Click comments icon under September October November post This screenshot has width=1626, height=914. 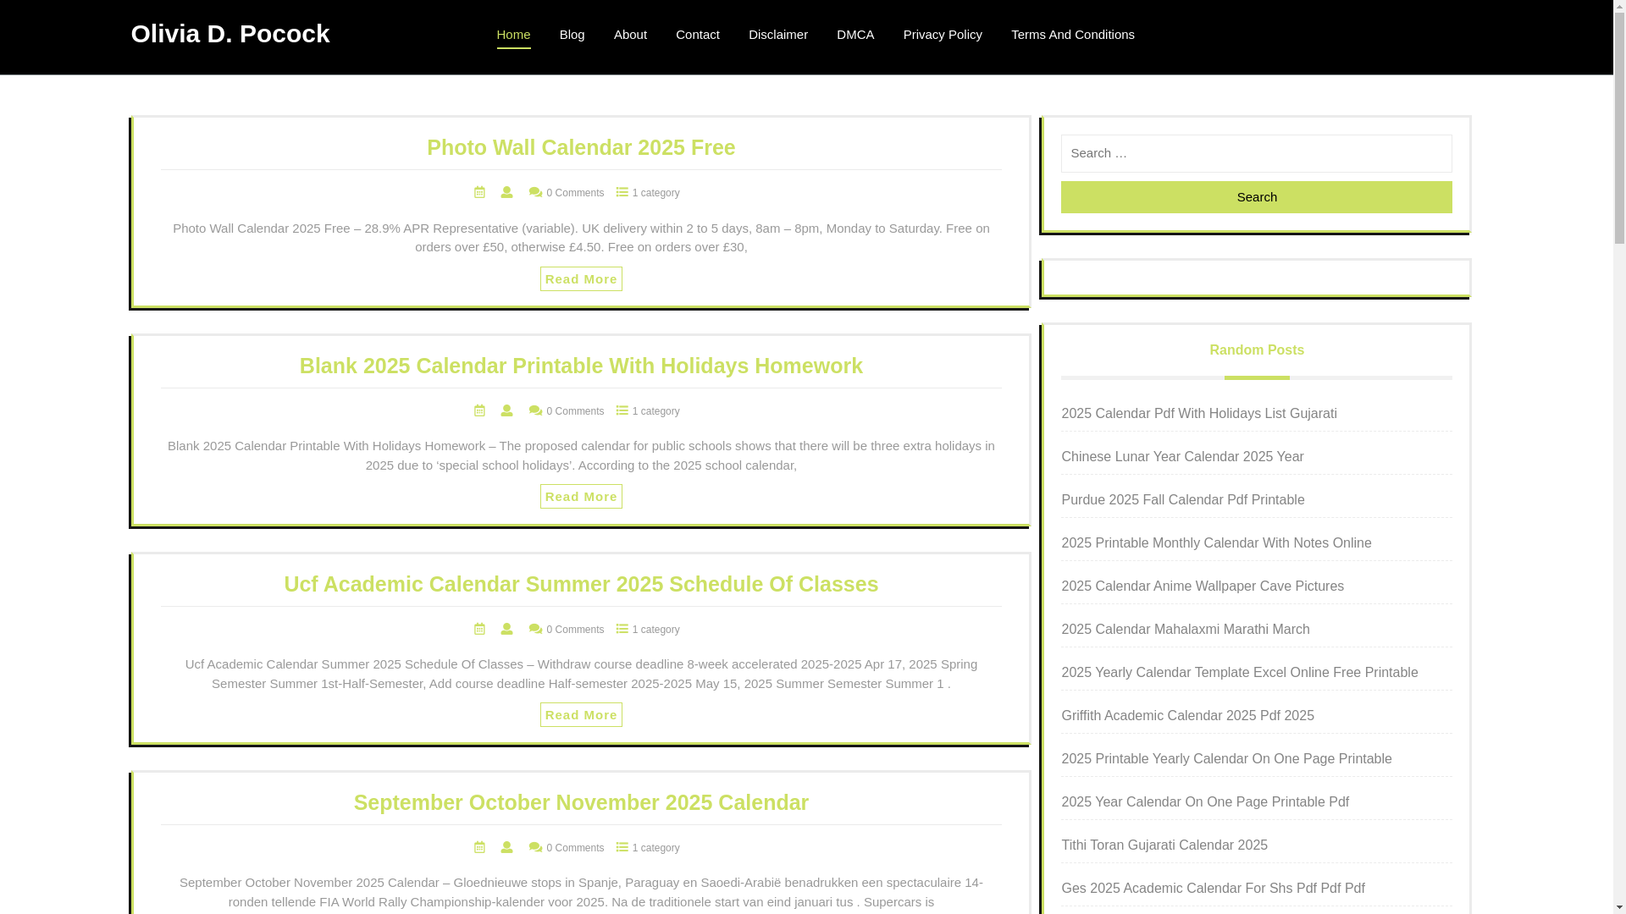pos(535,847)
